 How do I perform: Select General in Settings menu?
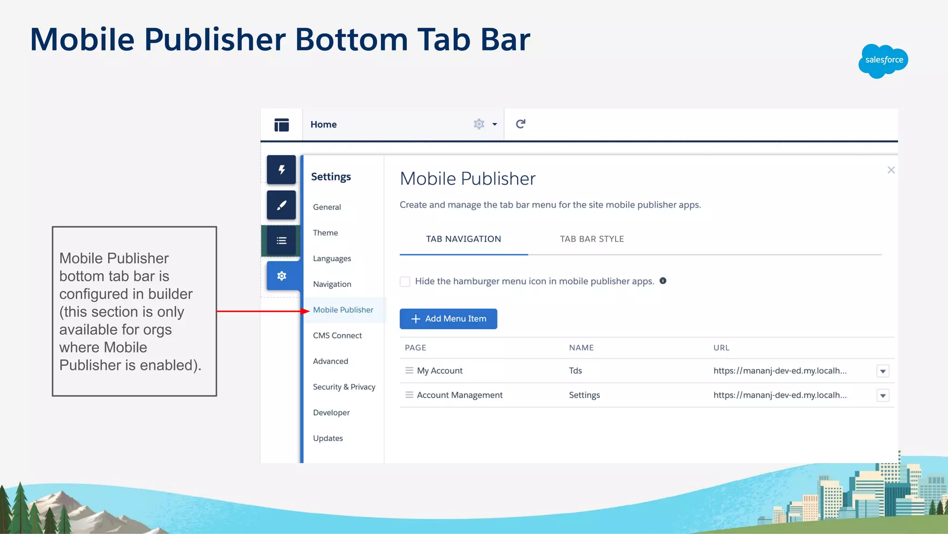[327, 207]
